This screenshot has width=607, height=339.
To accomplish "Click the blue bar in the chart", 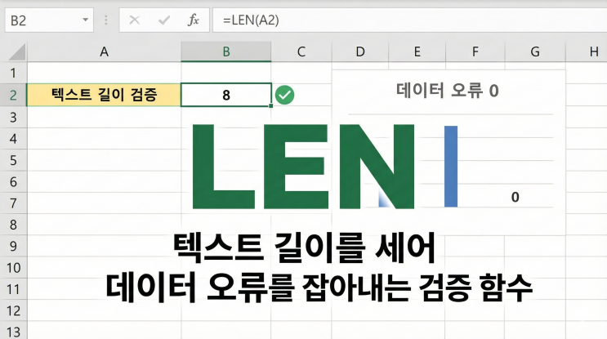I will click(451, 167).
